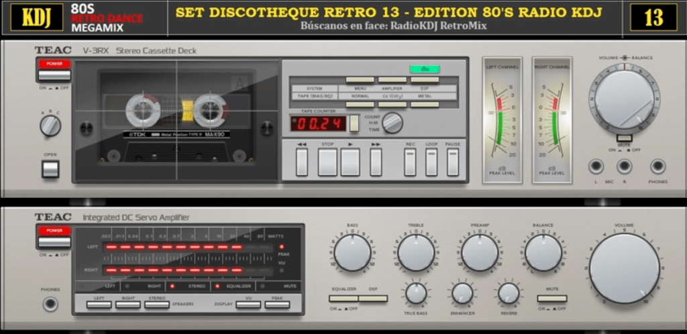Click the PEAK indicator LED on meter
The width and height of the screenshot is (687, 334).
[x=281, y=247]
